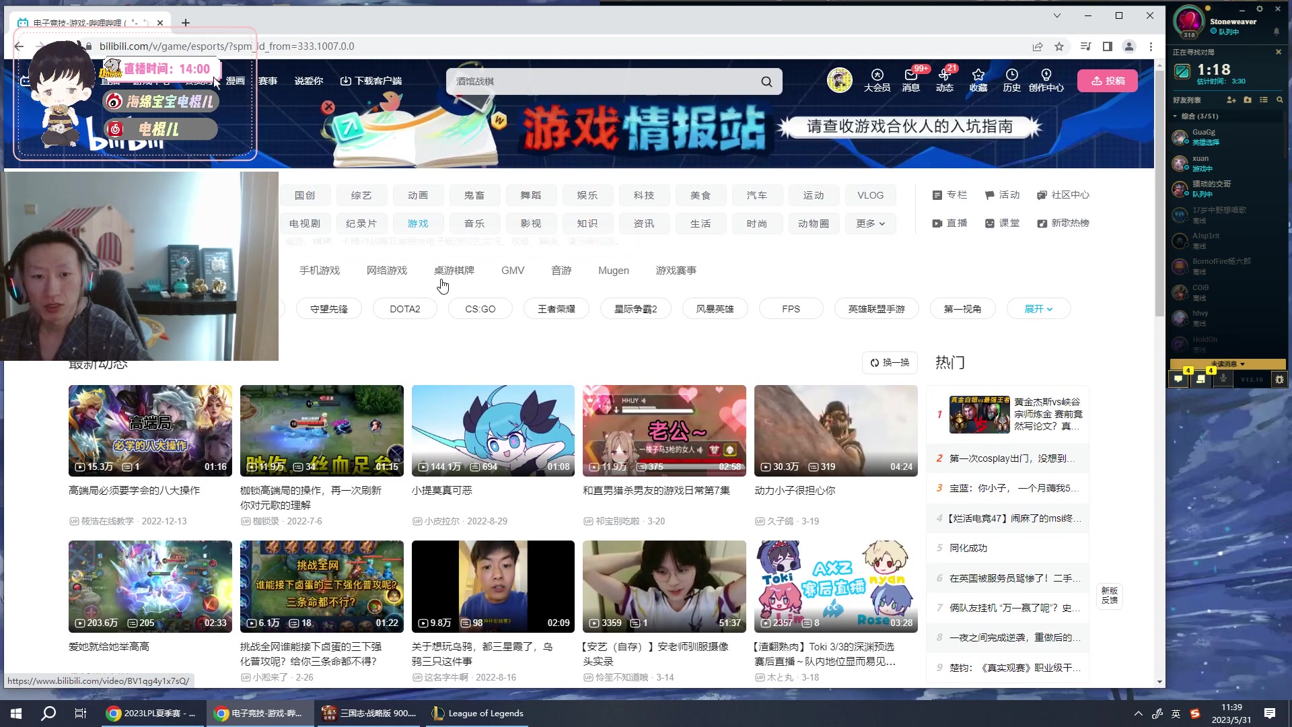
Task: Select 王者荣耀 tag button
Action: pos(557,309)
